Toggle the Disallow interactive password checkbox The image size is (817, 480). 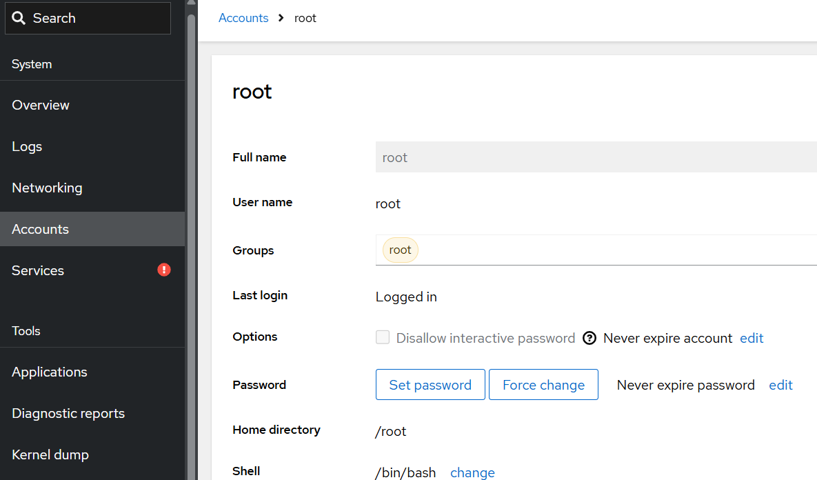[x=383, y=337]
